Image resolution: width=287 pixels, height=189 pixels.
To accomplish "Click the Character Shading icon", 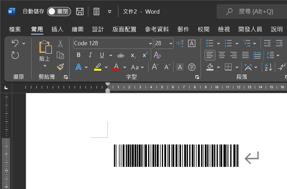I will (x=180, y=67).
